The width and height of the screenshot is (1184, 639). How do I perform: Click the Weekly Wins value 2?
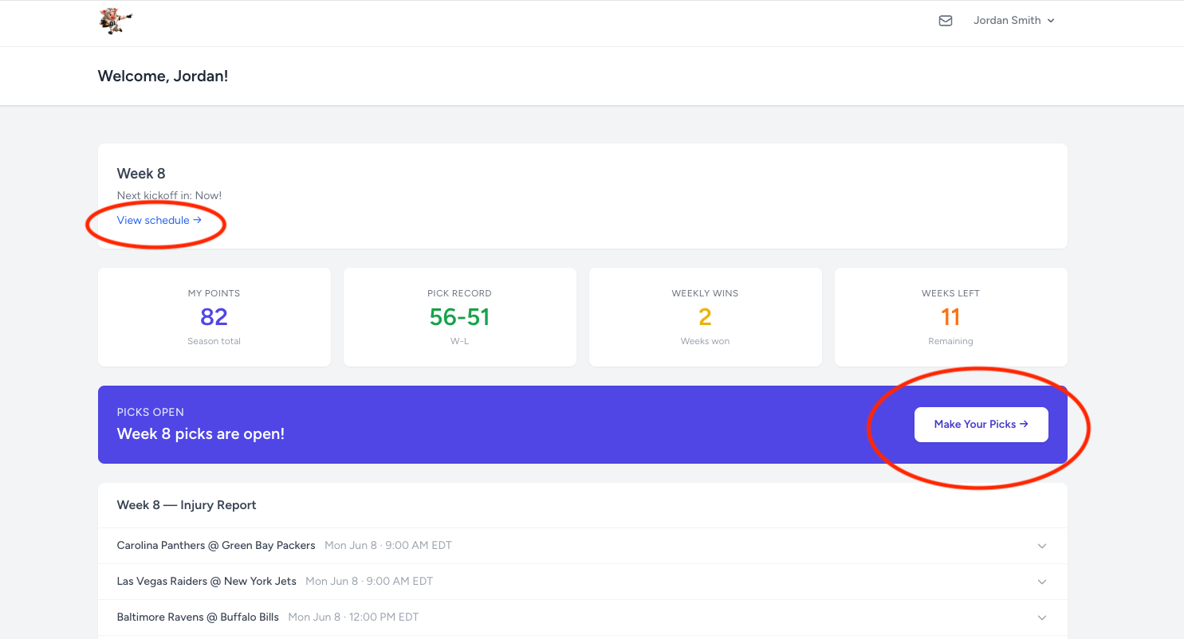(705, 317)
